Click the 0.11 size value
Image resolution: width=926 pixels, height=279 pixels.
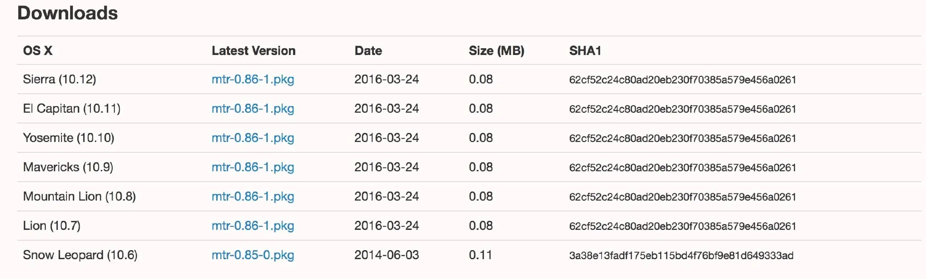click(480, 255)
